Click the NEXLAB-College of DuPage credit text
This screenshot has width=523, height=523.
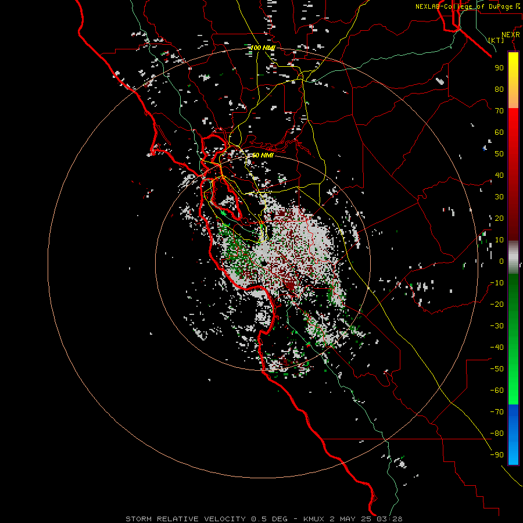467,6
